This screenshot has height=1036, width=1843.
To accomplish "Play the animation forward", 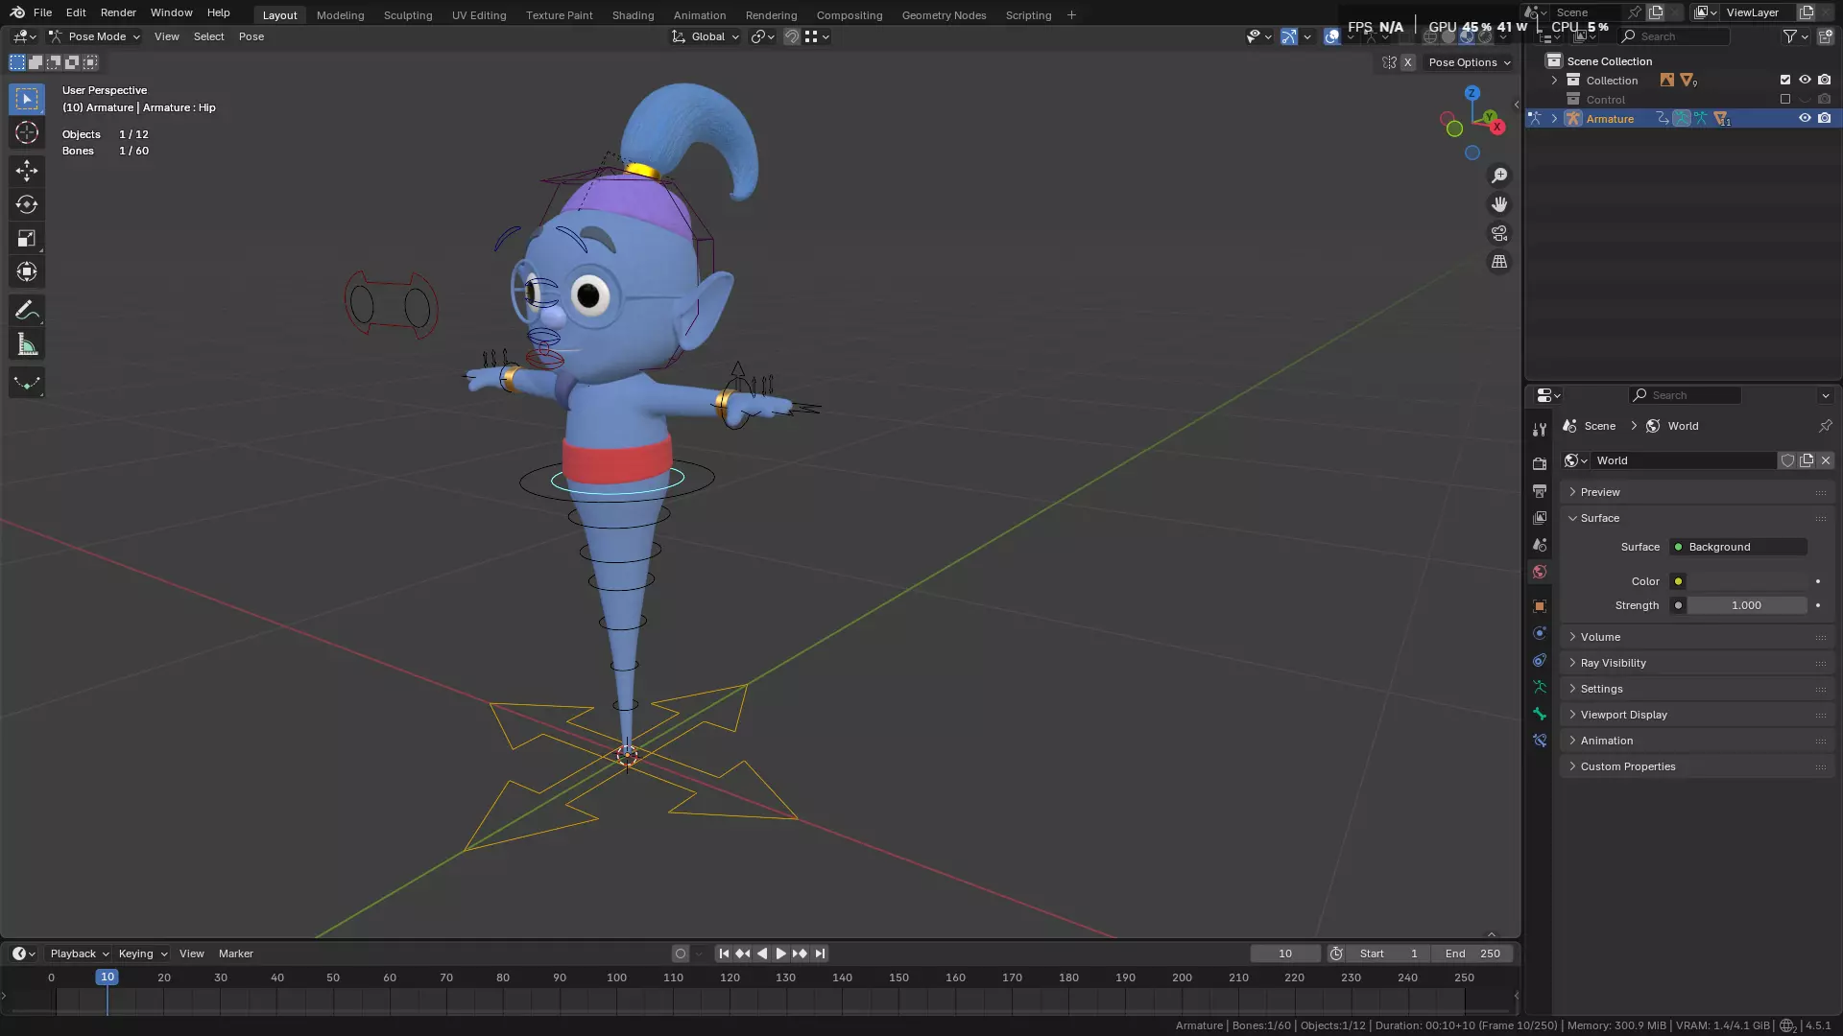I will (x=780, y=954).
